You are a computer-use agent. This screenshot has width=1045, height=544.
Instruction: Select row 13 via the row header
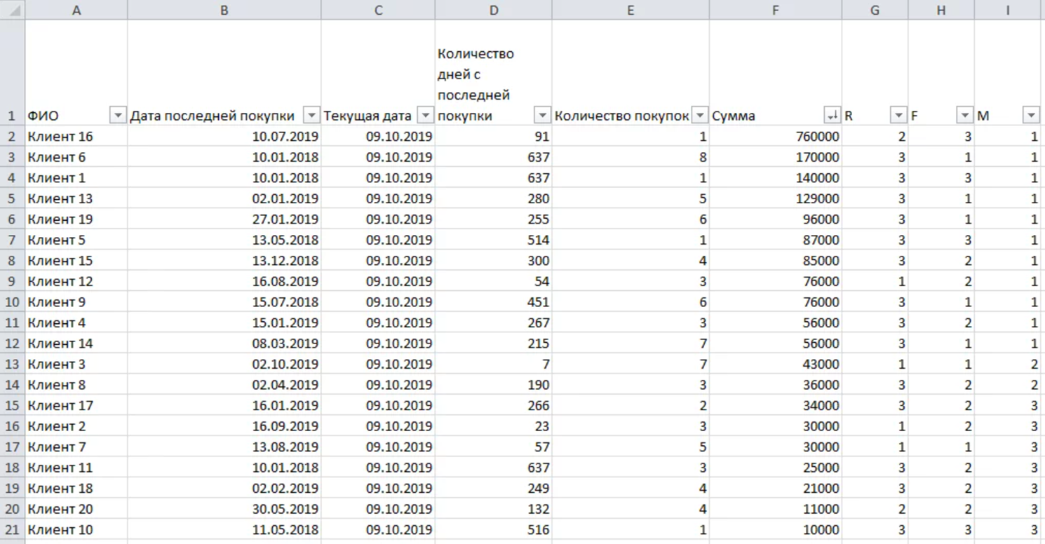coord(12,365)
